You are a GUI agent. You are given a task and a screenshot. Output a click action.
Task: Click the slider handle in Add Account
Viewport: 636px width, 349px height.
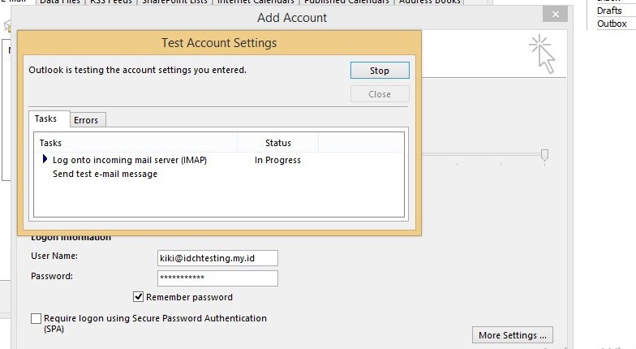click(x=544, y=154)
